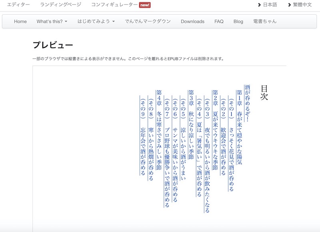The height and width of the screenshot is (232, 320).
Task: Expand the はじめてみよう dropdown
Action: (x=96, y=22)
